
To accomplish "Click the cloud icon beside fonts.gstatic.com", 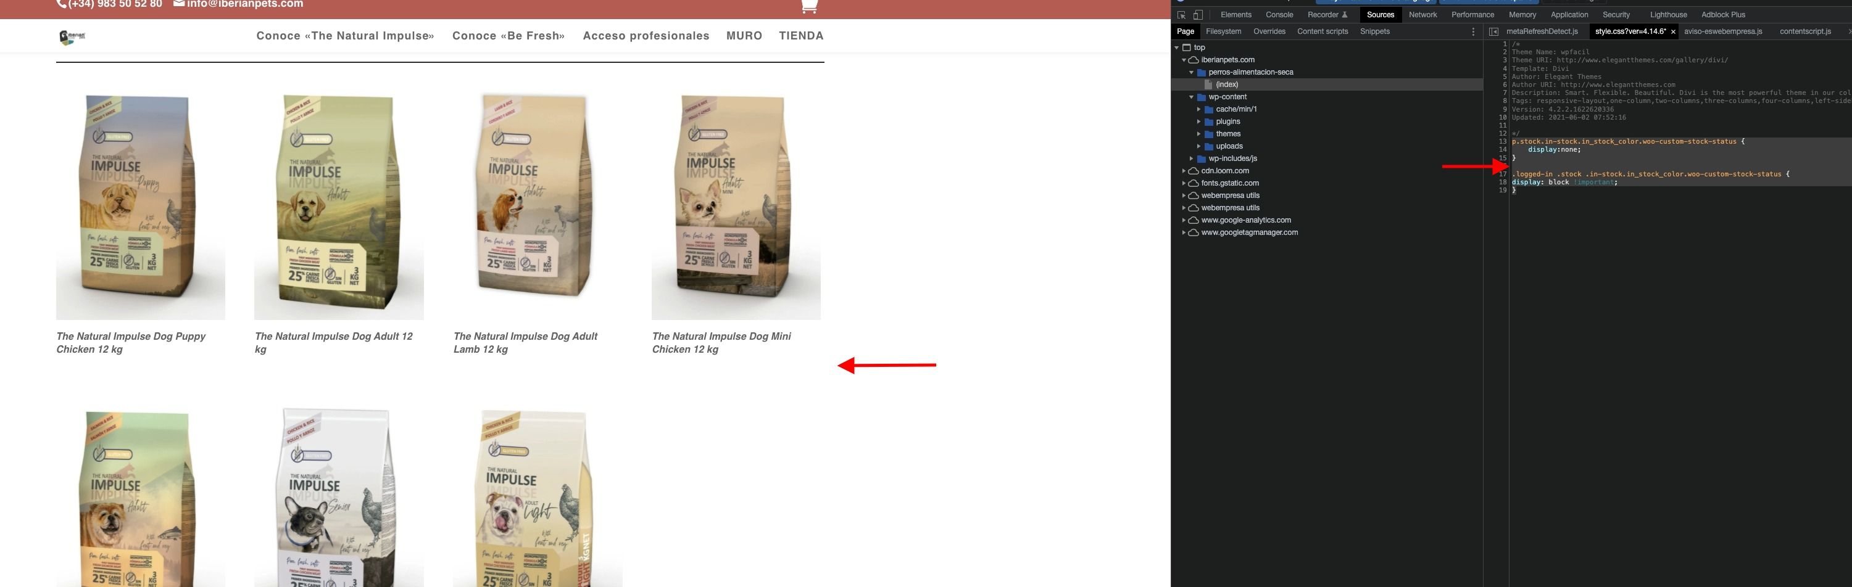I will pyautogui.click(x=1194, y=183).
